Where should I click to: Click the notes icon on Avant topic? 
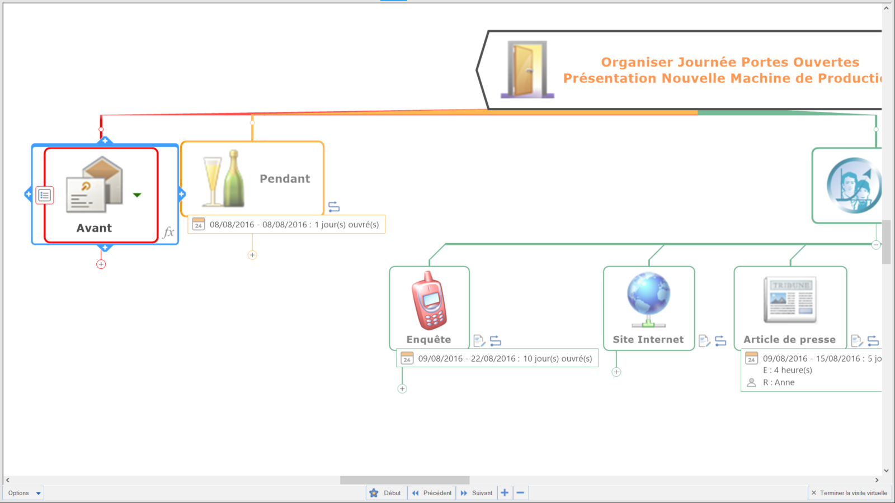pyautogui.click(x=45, y=195)
